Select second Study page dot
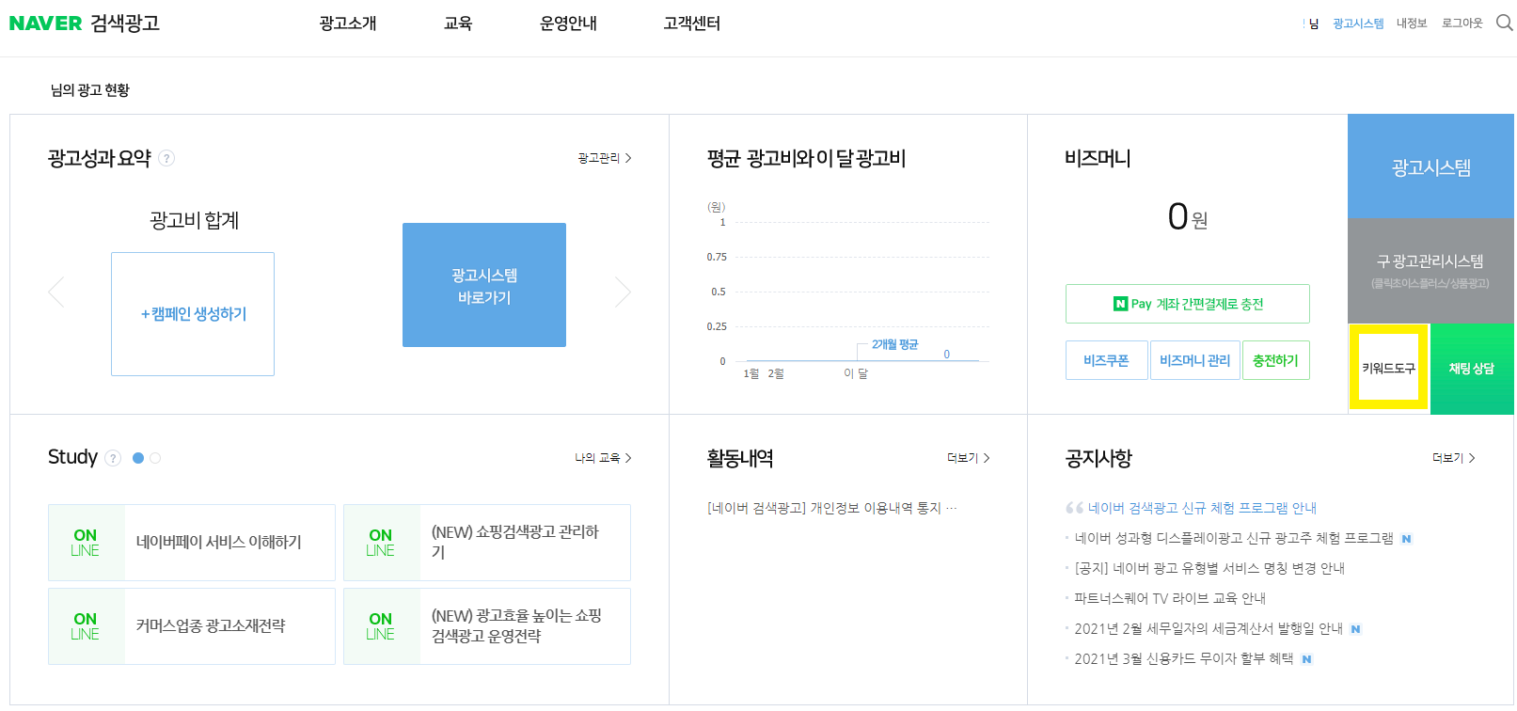This screenshot has height=711, width=1517. (x=155, y=458)
